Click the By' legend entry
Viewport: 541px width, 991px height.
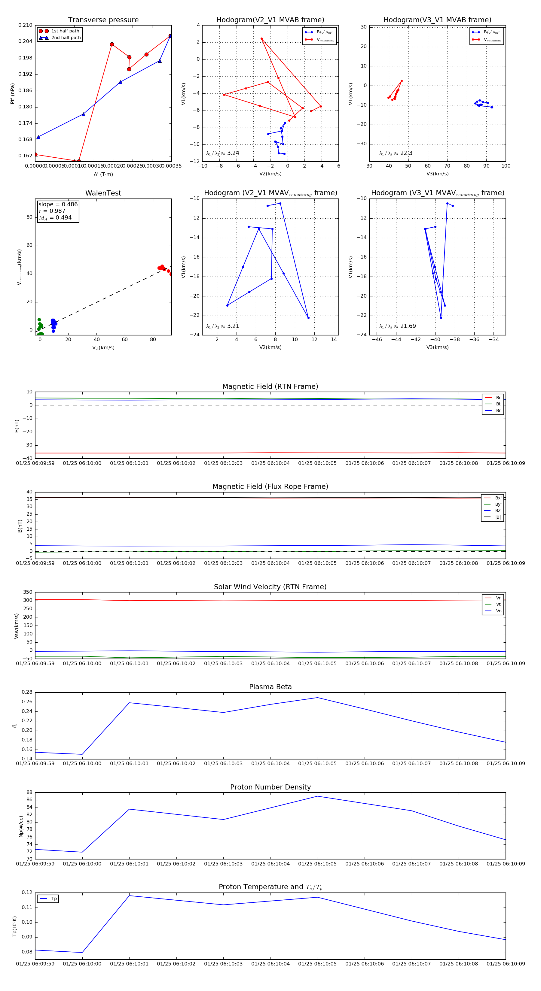point(493,504)
